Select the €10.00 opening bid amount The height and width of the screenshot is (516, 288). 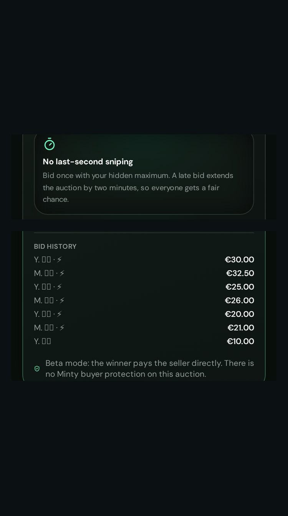coord(240,341)
